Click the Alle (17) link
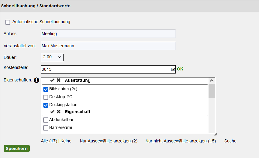 [49, 141]
